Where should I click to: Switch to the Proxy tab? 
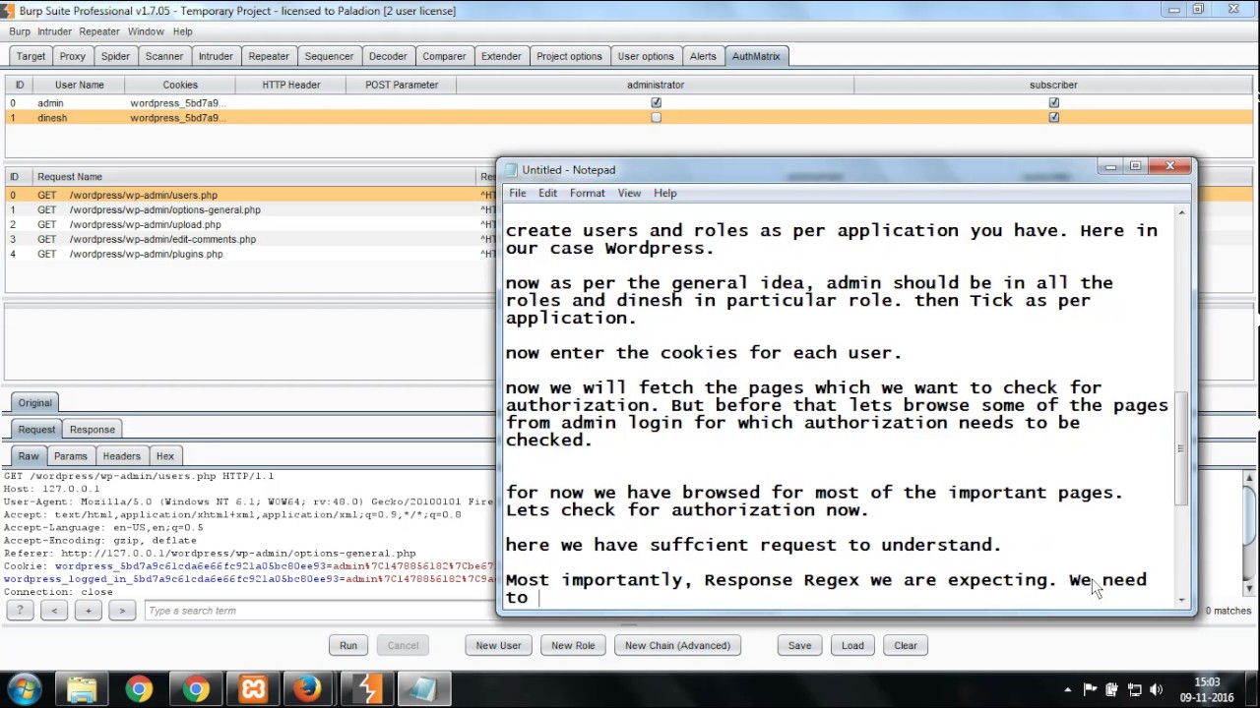[73, 56]
